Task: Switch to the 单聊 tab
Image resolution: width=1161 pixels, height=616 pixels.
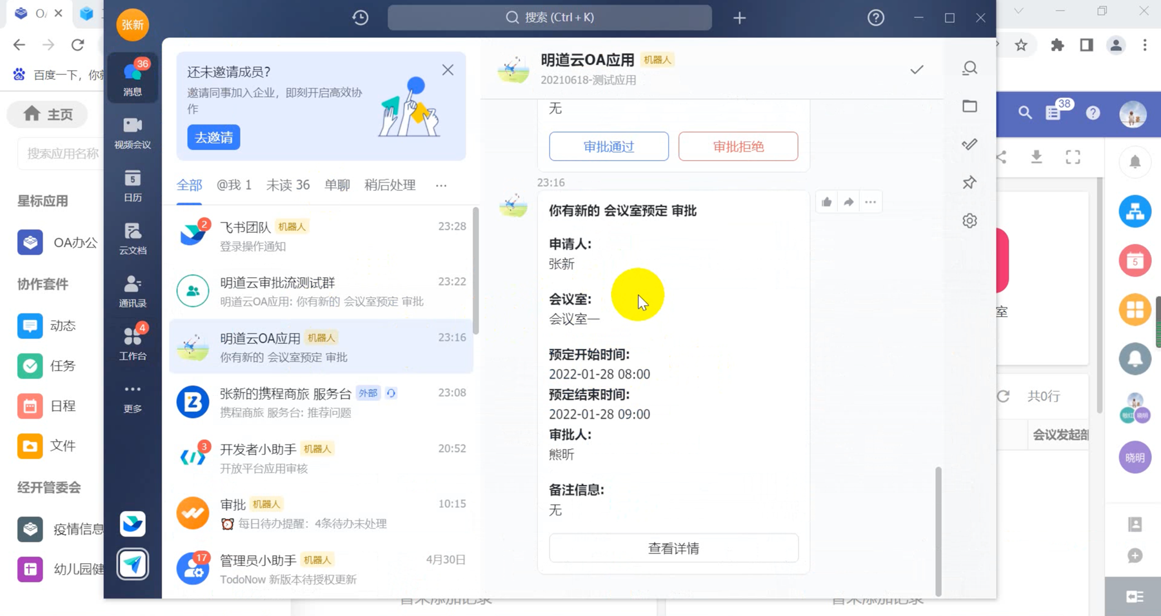Action: coord(337,186)
